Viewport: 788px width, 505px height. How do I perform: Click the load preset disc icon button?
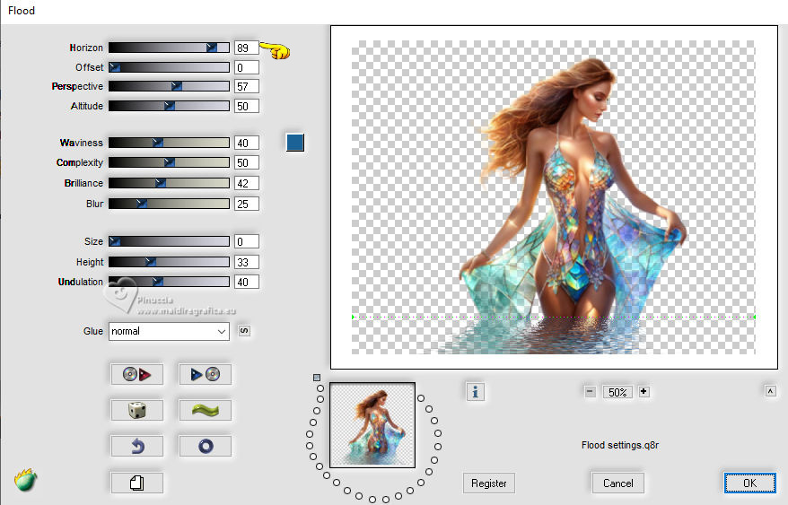137,374
